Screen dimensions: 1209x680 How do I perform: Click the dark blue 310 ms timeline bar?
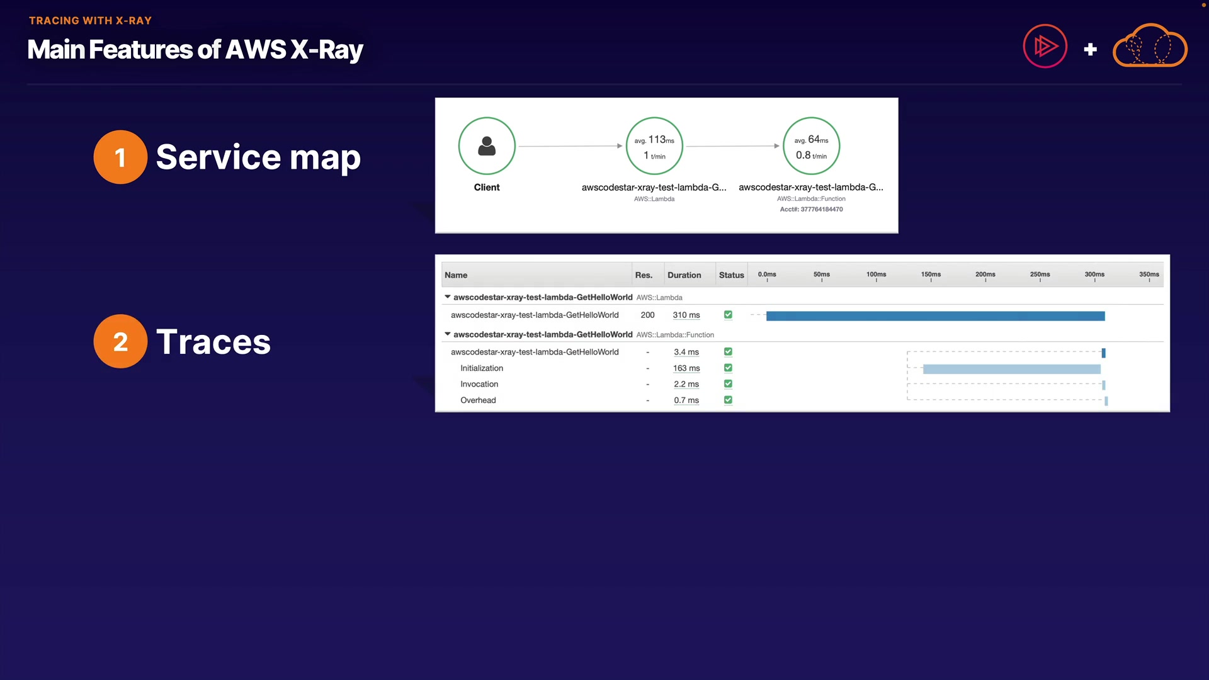tap(935, 316)
